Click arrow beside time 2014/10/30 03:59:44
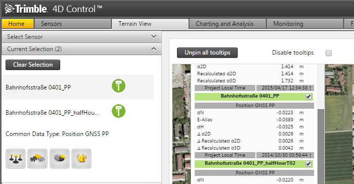 pyautogui.click(x=310, y=155)
